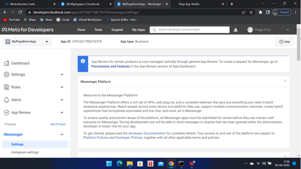The image size is (301, 169).
Task: Open Virtual WorkSpace bookmark
Action: [x=87, y=20]
